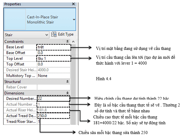Open the stair type selector dropdown arrow
The width and height of the screenshot is (181, 138).
(74, 20)
